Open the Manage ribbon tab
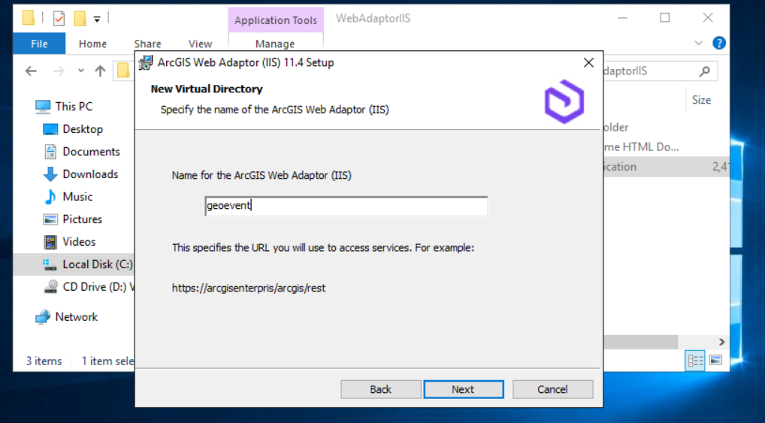The image size is (765, 423). pyautogui.click(x=275, y=44)
